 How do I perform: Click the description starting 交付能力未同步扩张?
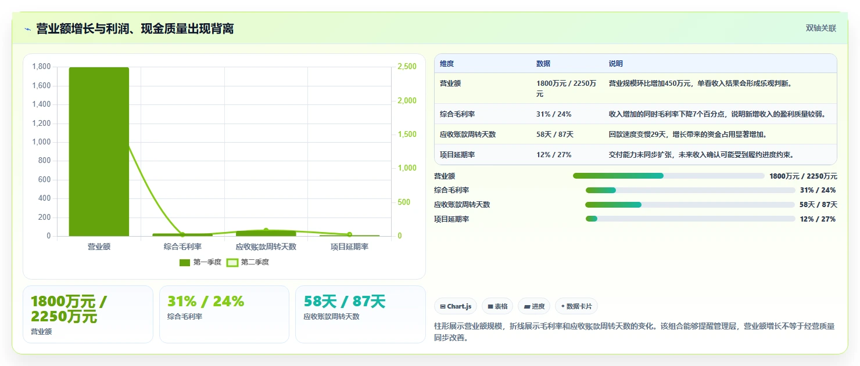point(701,155)
